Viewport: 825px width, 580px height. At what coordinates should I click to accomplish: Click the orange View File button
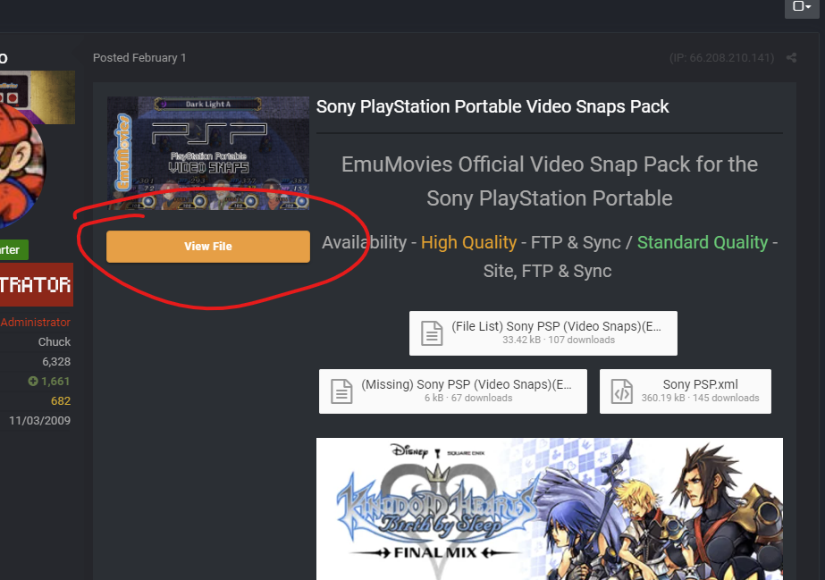pyautogui.click(x=208, y=246)
